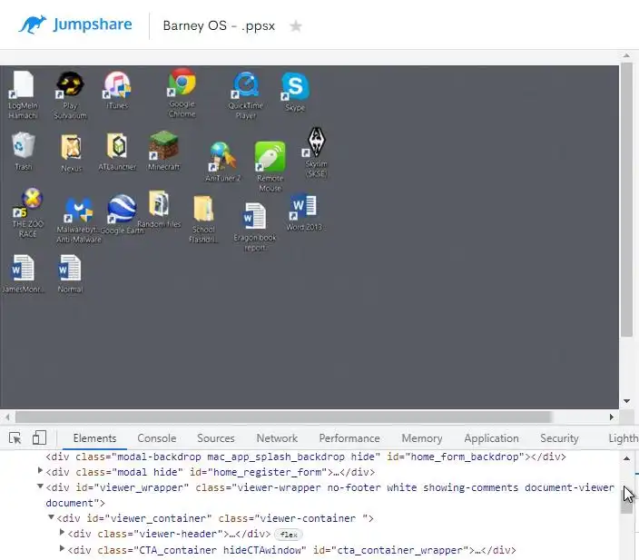
Task: Click the flex badge on viewer-header
Action: coord(289,535)
